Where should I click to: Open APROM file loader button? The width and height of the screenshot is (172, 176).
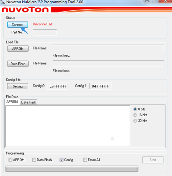click(x=18, y=48)
